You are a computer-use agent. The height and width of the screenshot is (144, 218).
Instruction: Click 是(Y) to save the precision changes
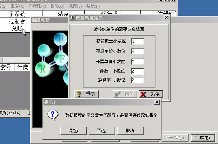[73, 131]
